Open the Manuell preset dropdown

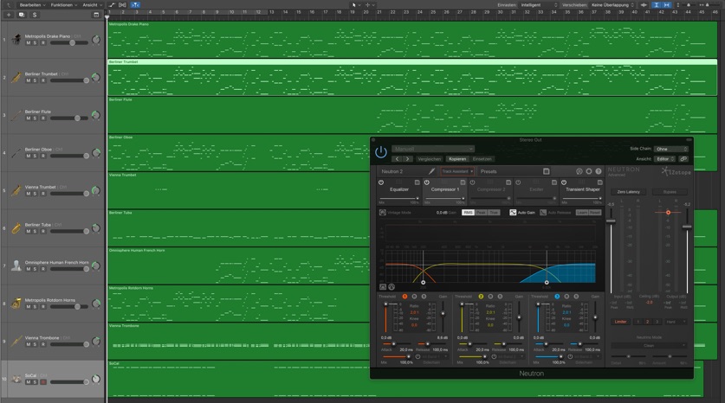coord(433,149)
